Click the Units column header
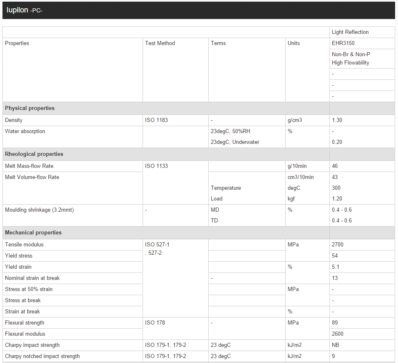This screenshot has width=398, height=363. coord(293,43)
